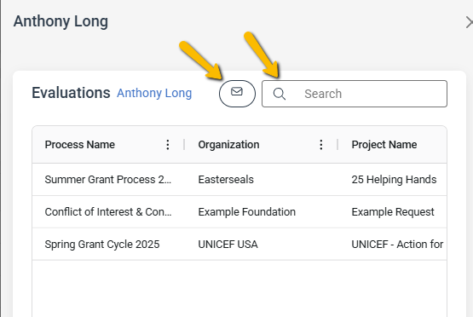
Task: Click the Example Request project cell
Action: tap(393, 211)
